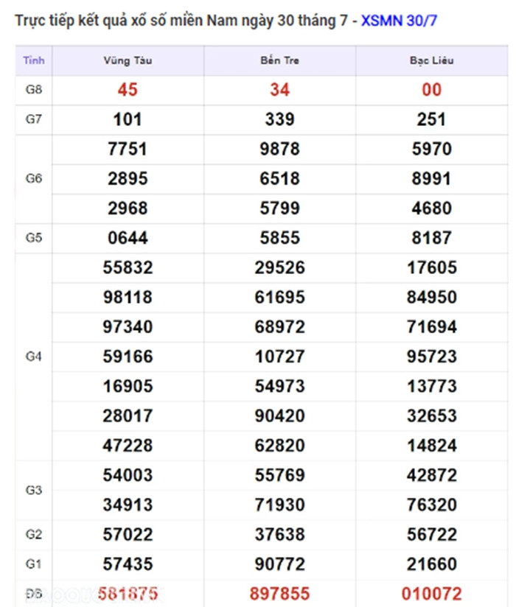
Task: Click the G7 row label
Action: click(x=33, y=119)
